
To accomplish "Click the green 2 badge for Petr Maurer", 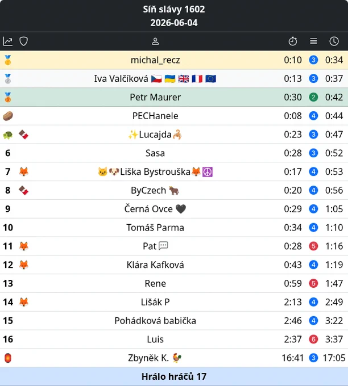I will pyautogui.click(x=313, y=97).
